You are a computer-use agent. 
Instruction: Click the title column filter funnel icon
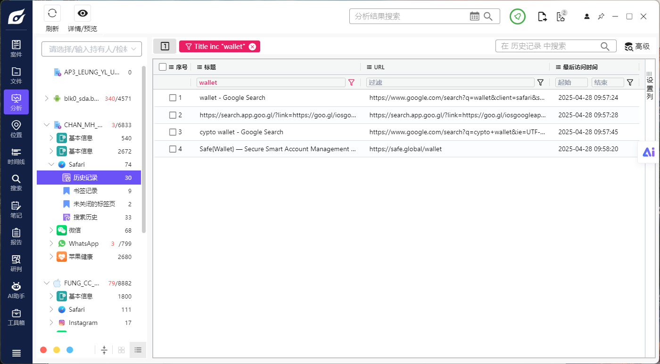click(x=351, y=82)
